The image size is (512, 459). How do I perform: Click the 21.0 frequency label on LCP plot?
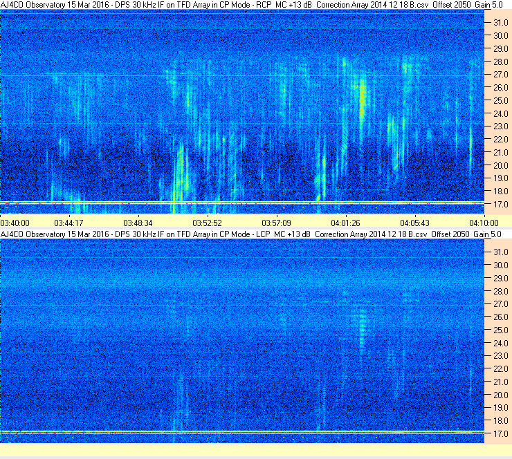(501, 382)
